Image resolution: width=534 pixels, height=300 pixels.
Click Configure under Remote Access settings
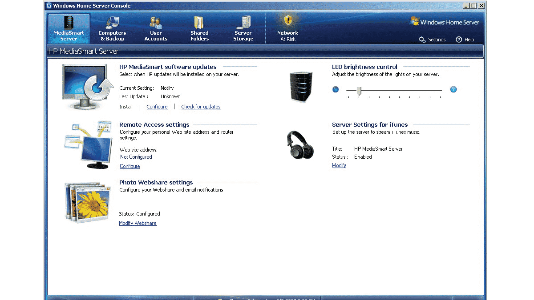[x=129, y=166]
